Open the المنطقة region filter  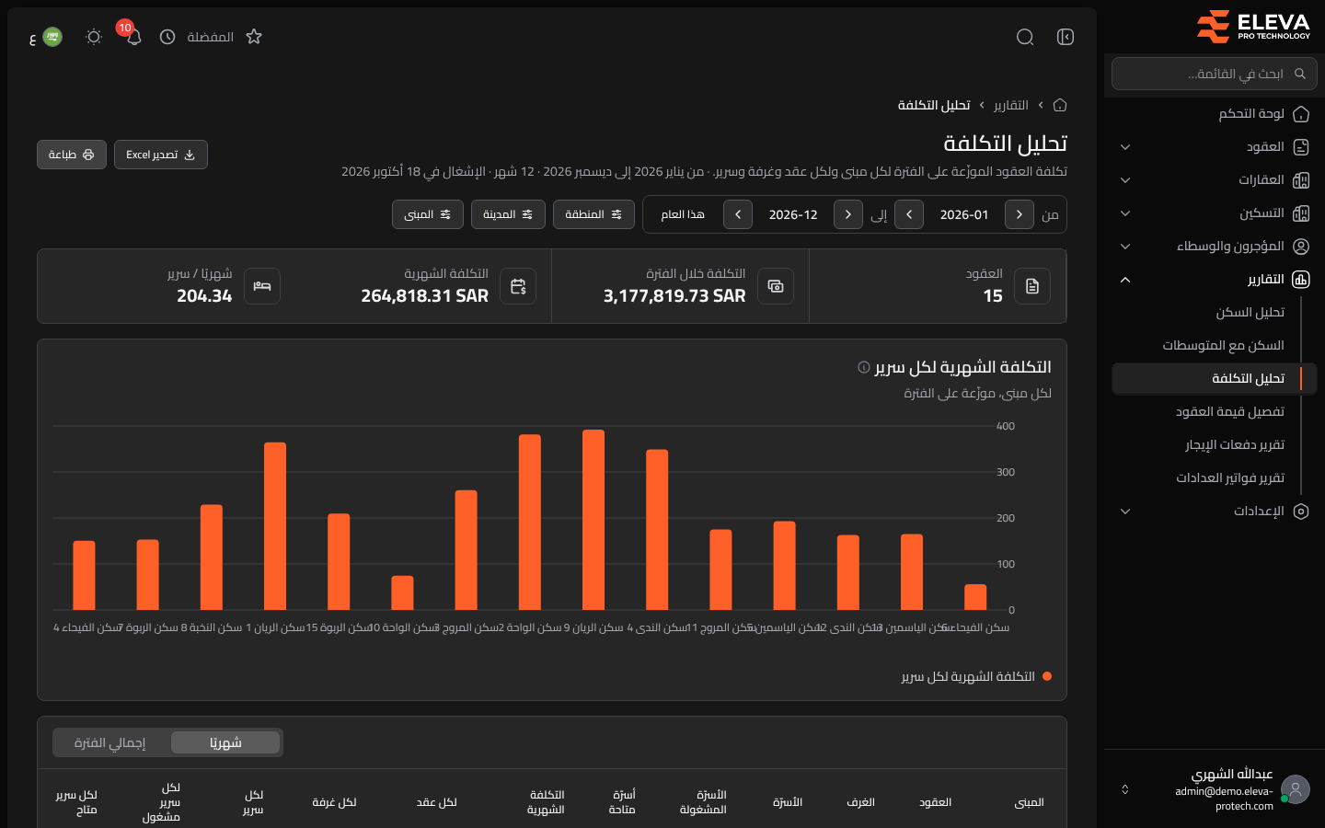pyautogui.click(x=593, y=214)
